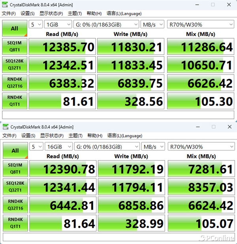Open 设置(S) menu in bottom window
The image size is (237, 244).
tap(28, 136)
